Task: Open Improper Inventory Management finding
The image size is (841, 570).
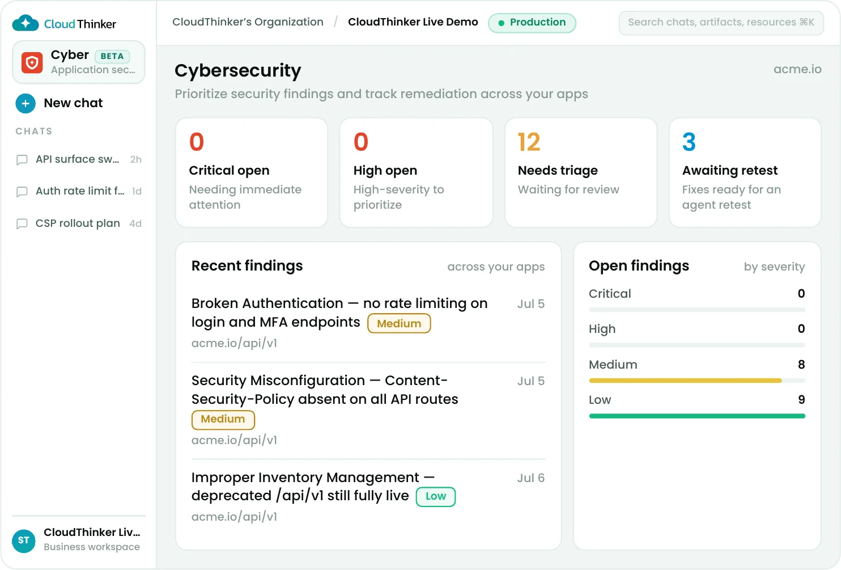Action: (x=368, y=496)
